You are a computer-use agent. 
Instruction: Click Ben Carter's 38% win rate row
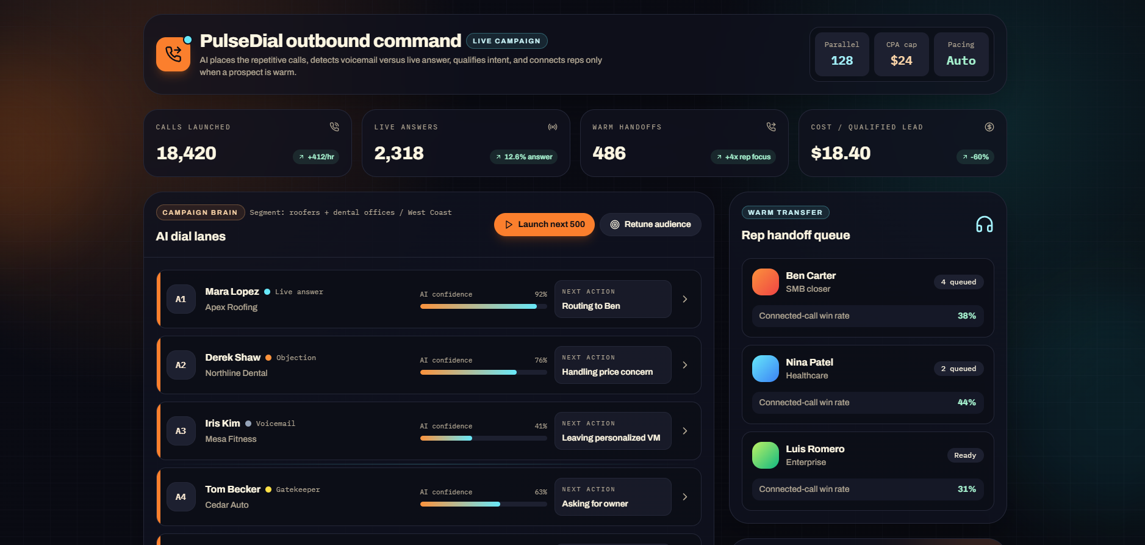point(867,316)
